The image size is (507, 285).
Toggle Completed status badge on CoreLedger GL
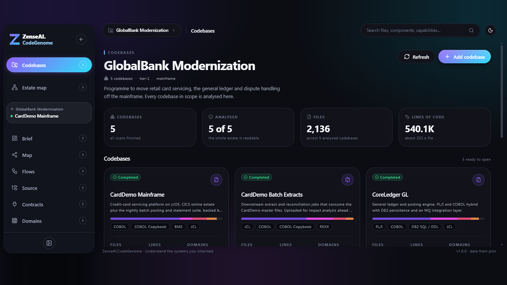pos(387,177)
